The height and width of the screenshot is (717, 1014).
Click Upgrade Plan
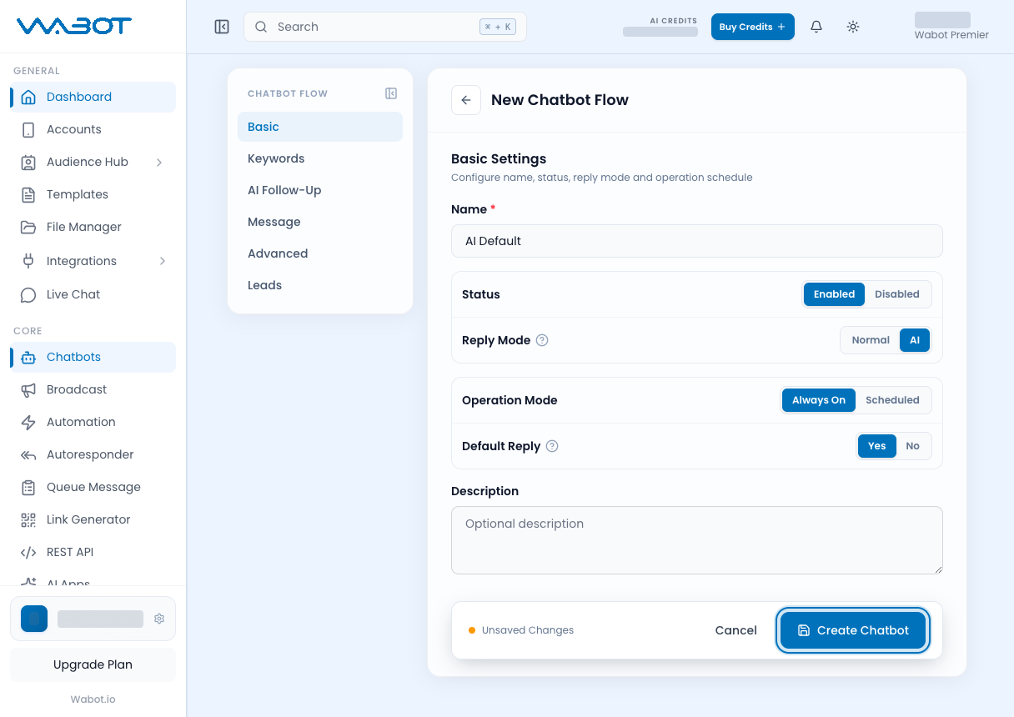93,664
